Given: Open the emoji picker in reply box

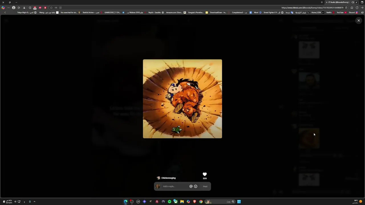Looking at the screenshot, I should click(196, 186).
